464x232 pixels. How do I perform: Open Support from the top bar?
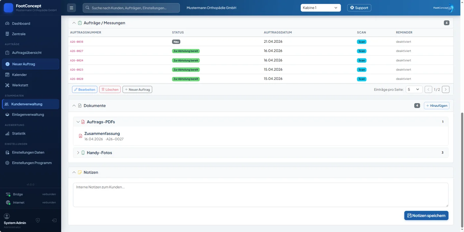point(359,8)
